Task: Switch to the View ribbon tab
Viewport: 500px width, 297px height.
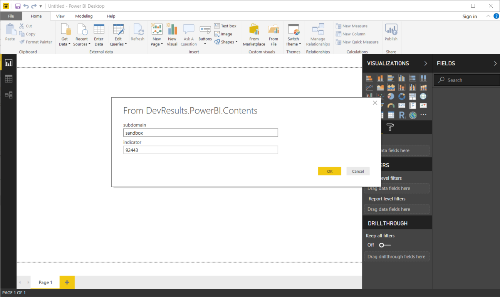Action: (x=60, y=16)
